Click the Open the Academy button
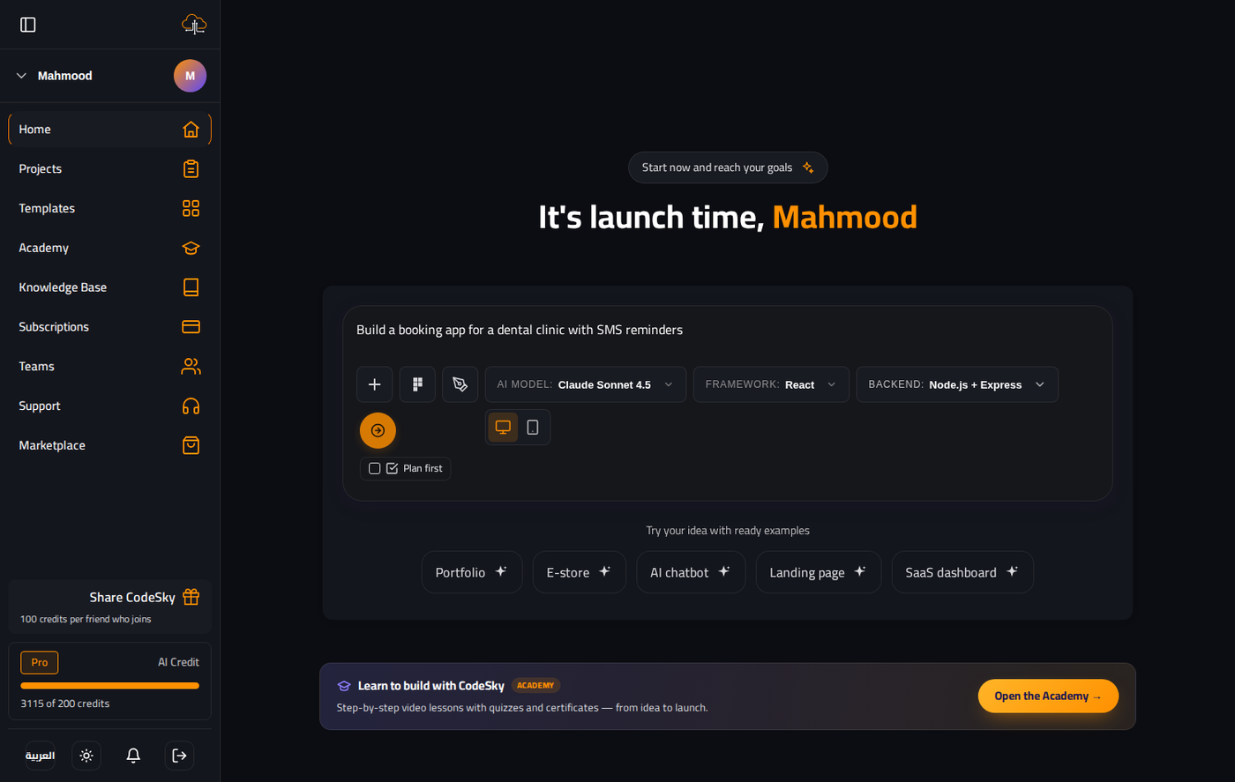This screenshot has height=782, width=1235. click(x=1048, y=696)
